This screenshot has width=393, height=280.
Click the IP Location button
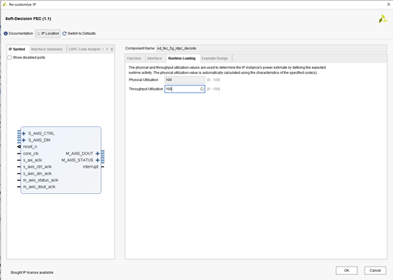pos(48,33)
